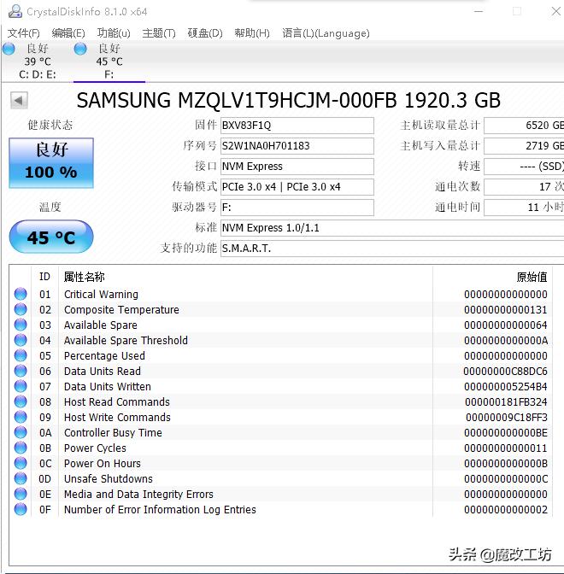The height and width of the screenshot is (574, 564).
Task: Click the status orb above F: disk
Action: click(80, 49)
